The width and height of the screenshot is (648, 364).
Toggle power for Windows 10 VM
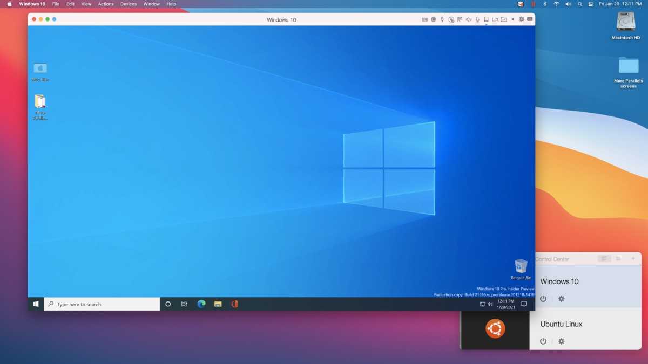[x=543, y=299]
